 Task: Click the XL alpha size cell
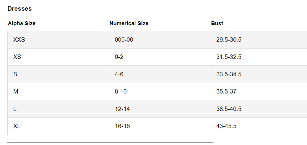coord(58,126)
